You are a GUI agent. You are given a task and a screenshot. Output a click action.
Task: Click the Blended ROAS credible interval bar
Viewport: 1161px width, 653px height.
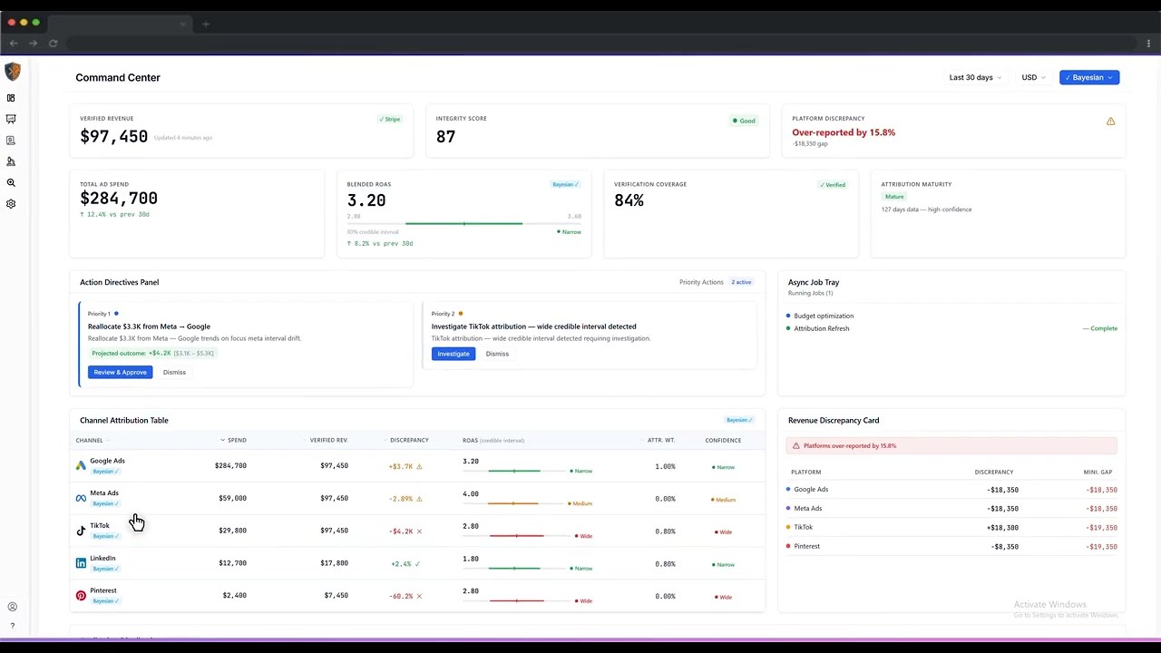pos(463,223)
